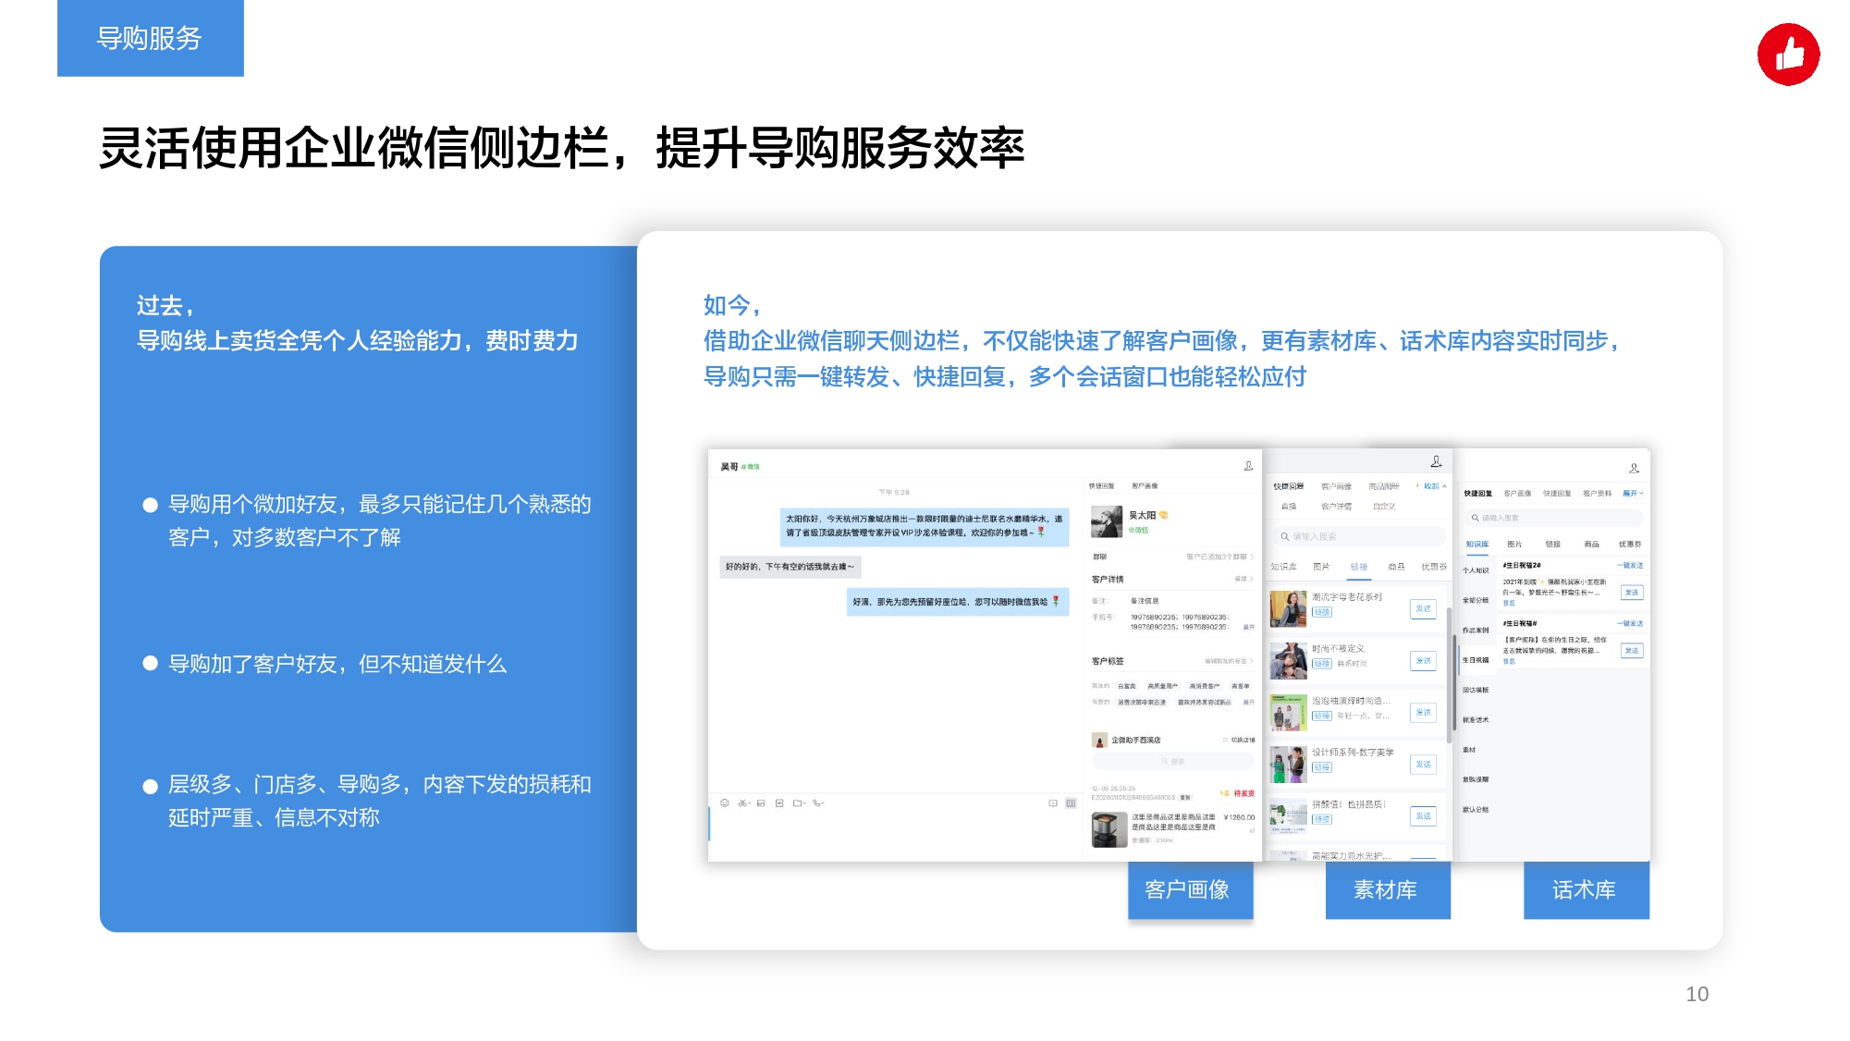Screen dimensions: 1850x1041
Task: Click the 时尚不被定义 thumbnail image
Action: pos(1288,660)
